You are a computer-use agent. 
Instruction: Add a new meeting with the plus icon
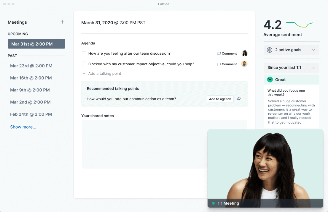pos(62,22)
